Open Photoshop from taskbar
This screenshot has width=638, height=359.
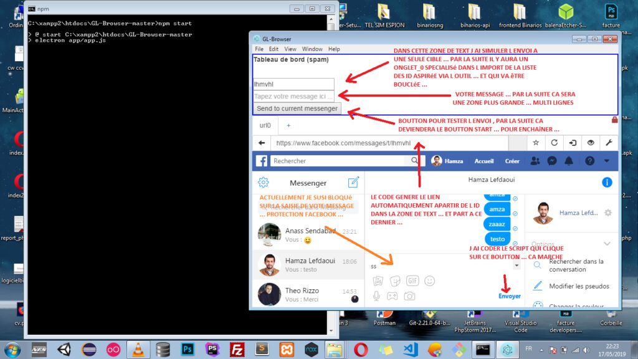tap(187, 350)
